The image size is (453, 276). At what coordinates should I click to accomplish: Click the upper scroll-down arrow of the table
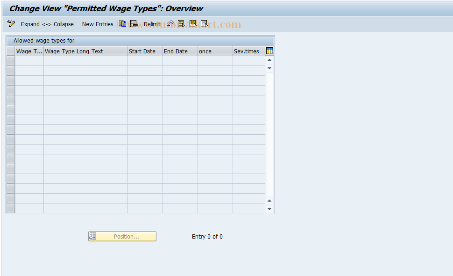pyautogui.click(x=269, y=68)
